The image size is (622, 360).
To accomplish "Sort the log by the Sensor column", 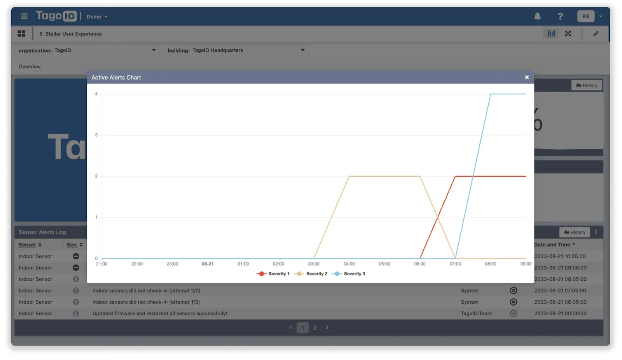I will click(30, 245).
